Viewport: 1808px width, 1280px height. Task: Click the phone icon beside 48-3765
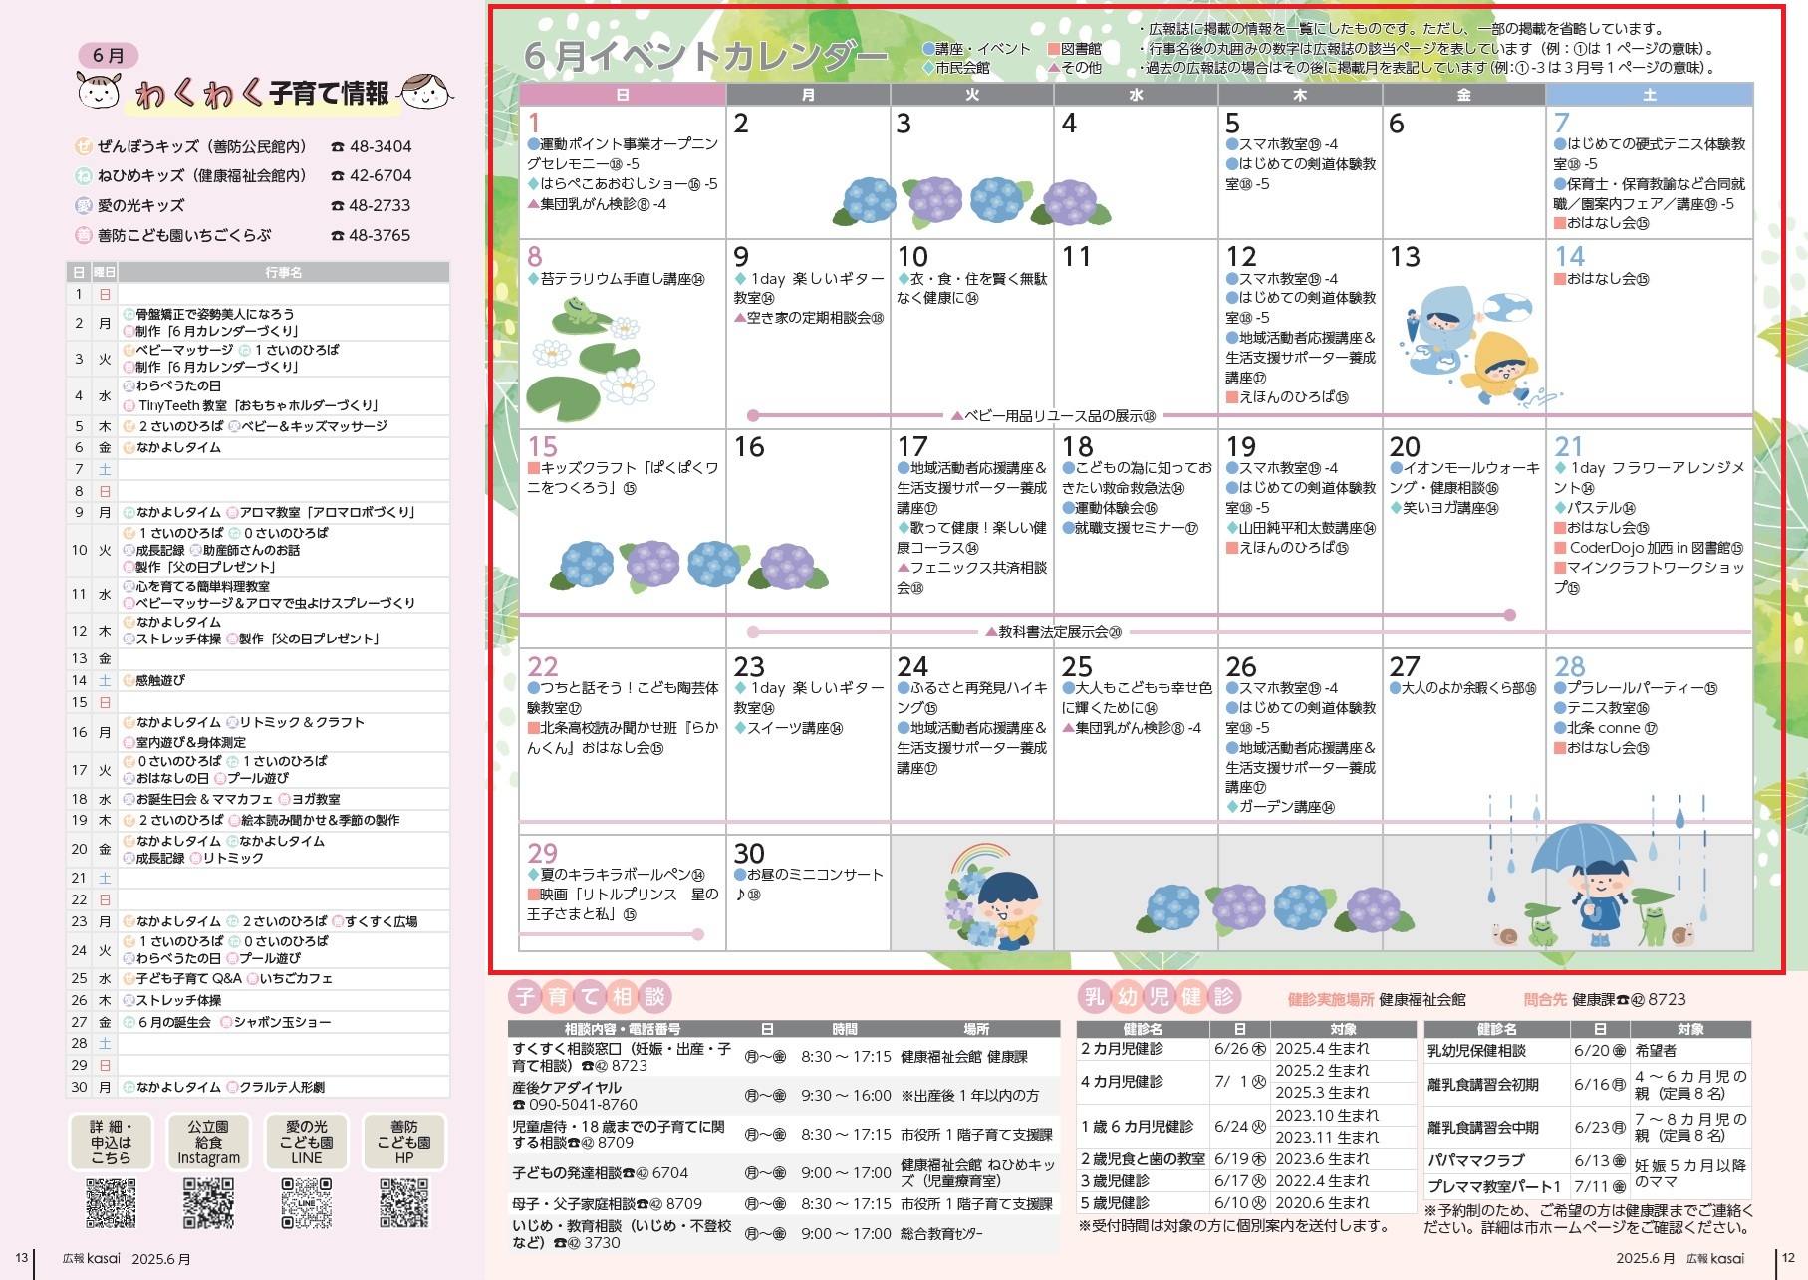338,236
